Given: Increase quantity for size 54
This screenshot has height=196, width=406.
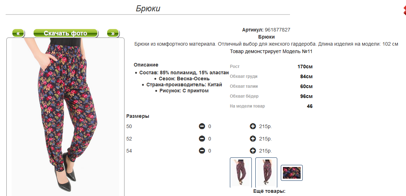Looking at the screenshot, I should coord(253,151).
